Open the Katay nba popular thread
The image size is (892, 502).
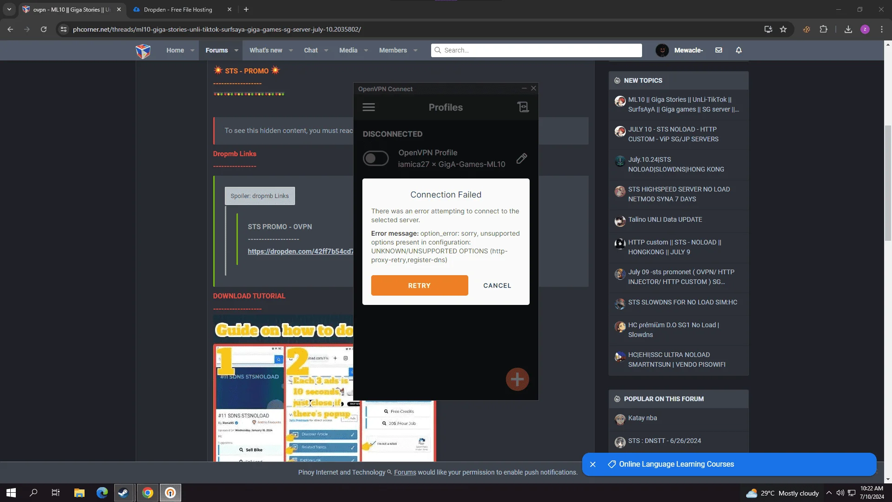point(642,418)
